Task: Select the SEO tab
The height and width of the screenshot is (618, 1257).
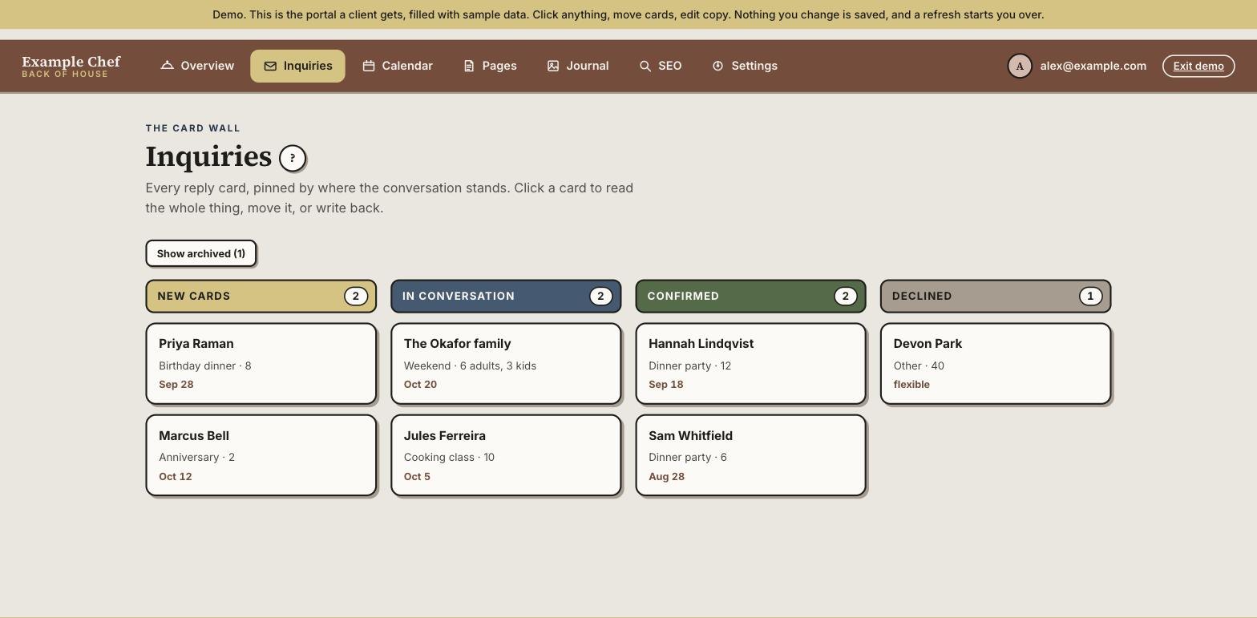Action: point(661,66)
